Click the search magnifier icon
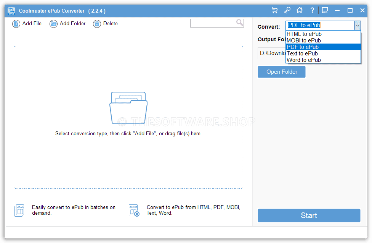Viewport: 372px width, 243px height. tap(240, 23)
